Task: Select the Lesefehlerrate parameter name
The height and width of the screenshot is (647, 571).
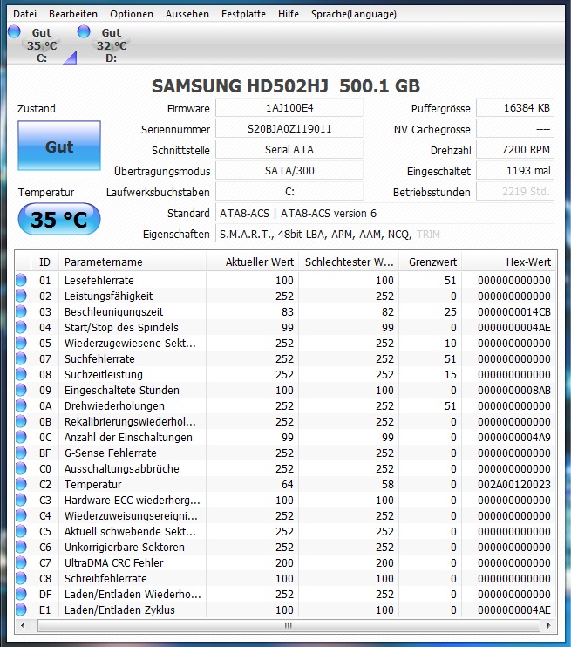Action: tap(99, 280)
